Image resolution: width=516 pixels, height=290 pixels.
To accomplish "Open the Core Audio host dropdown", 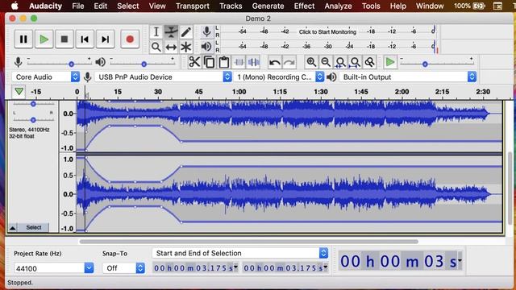I will [x=46, y=77].
